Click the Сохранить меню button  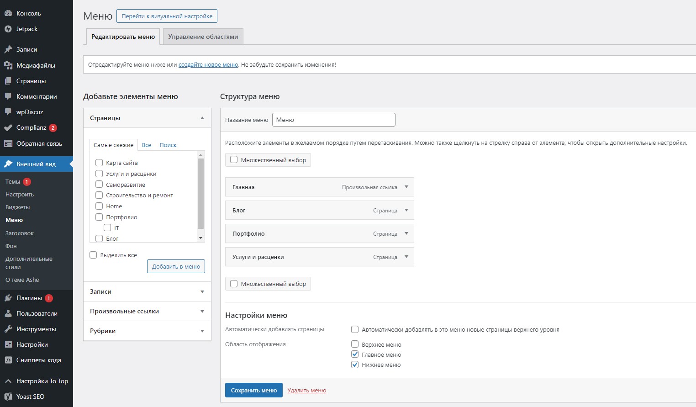click(254, 390)
